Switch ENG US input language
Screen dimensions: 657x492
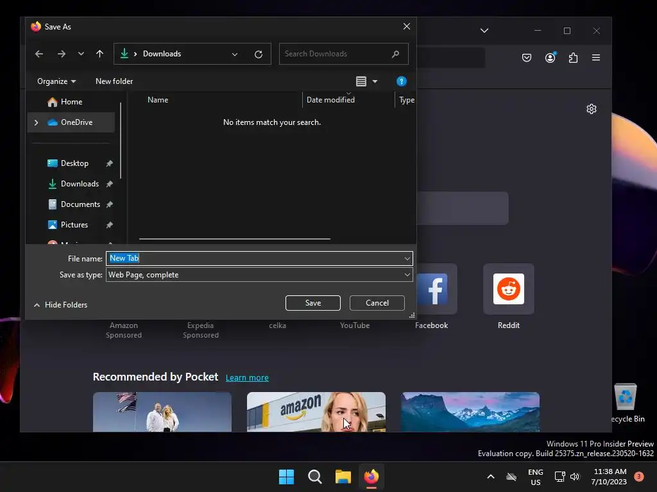tap(536, 477)
